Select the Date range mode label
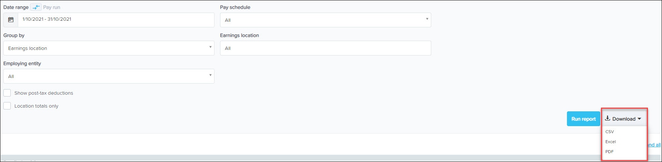The image size is (662, 162). 16,7
